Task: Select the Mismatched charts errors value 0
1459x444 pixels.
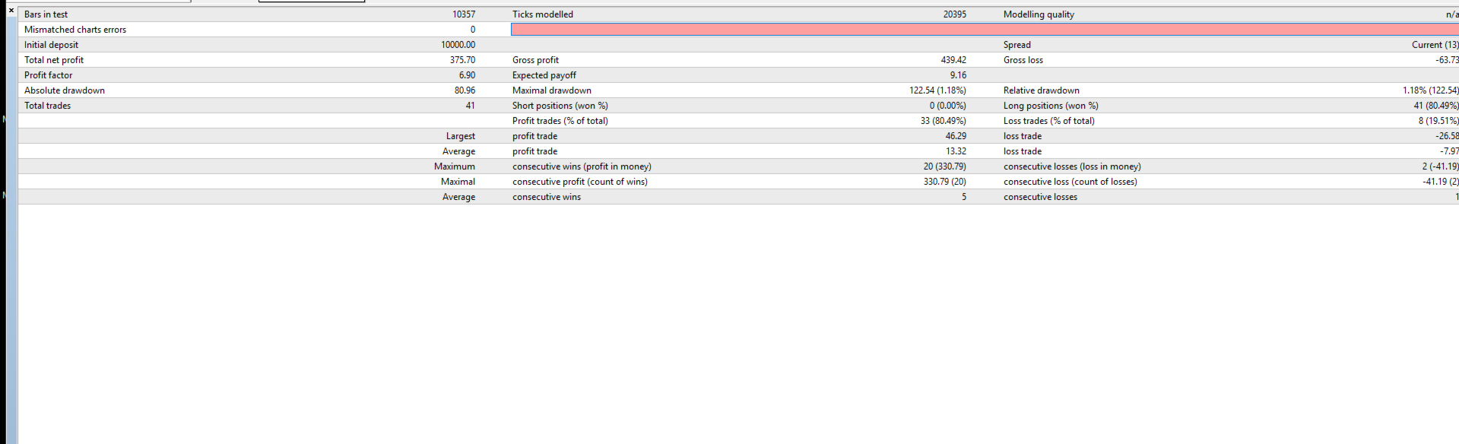Action: [x=473, y=30]
